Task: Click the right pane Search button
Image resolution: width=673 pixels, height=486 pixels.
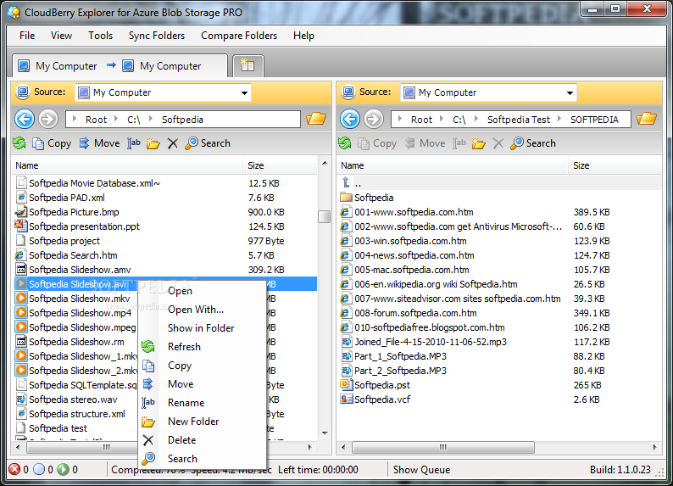Action: coord(533,143)
